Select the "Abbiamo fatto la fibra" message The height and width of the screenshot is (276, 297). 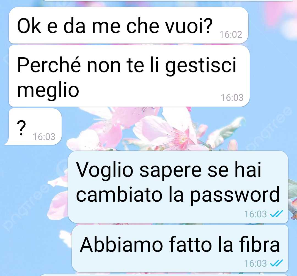tap(180, 248)
